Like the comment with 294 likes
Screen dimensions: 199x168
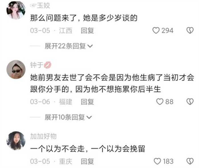(156, 31)
